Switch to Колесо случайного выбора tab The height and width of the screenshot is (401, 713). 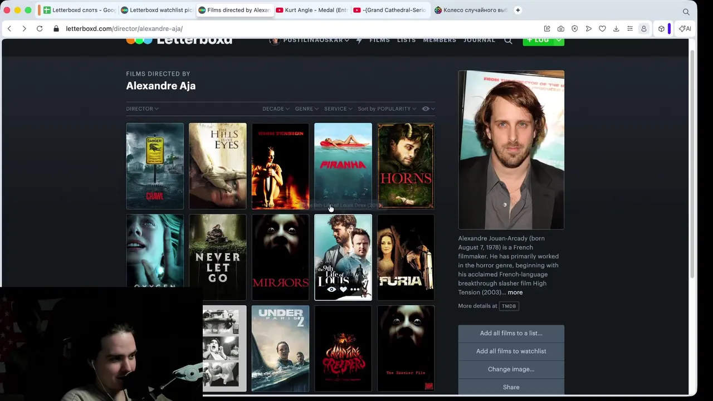click(x=471, y=10)
